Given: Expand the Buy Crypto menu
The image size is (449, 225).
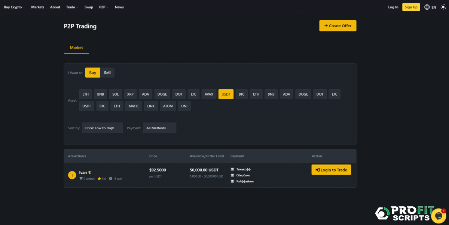Looking at the screenshot, I should coord(14,7).
